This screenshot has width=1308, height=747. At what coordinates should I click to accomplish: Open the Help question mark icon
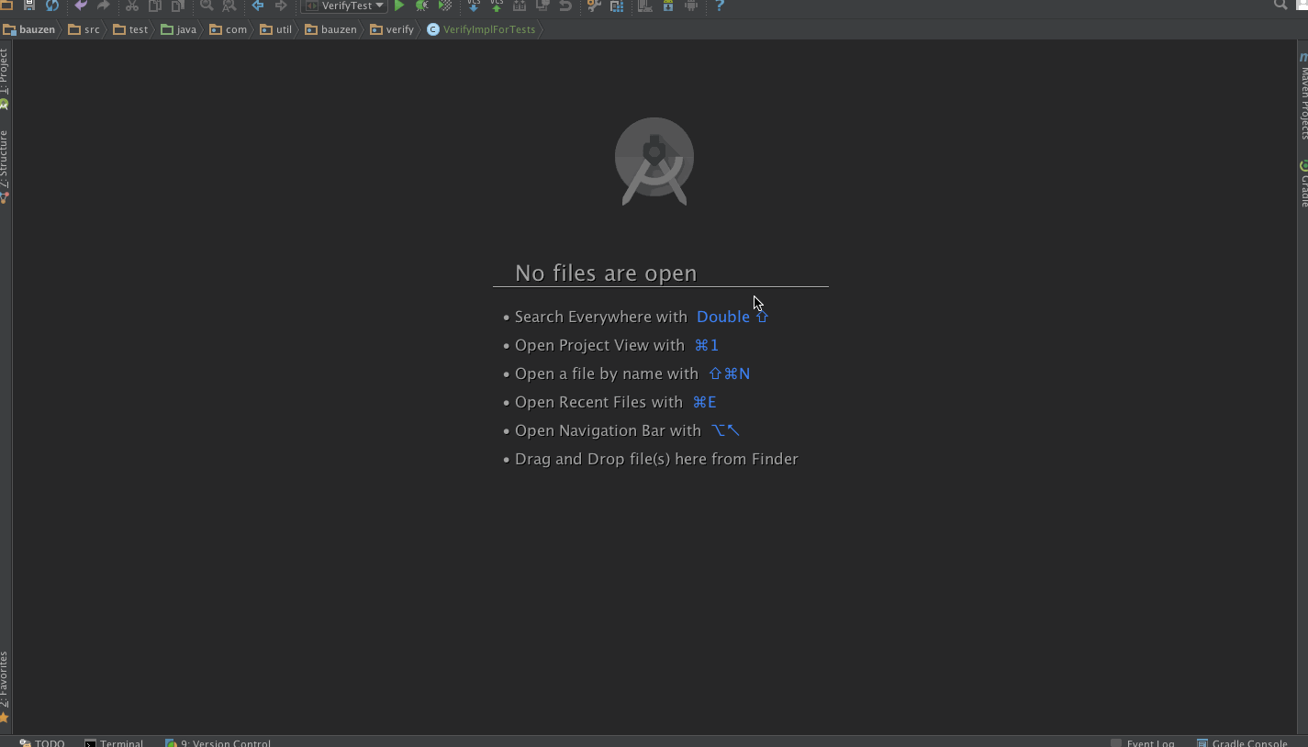click(720, 6)
